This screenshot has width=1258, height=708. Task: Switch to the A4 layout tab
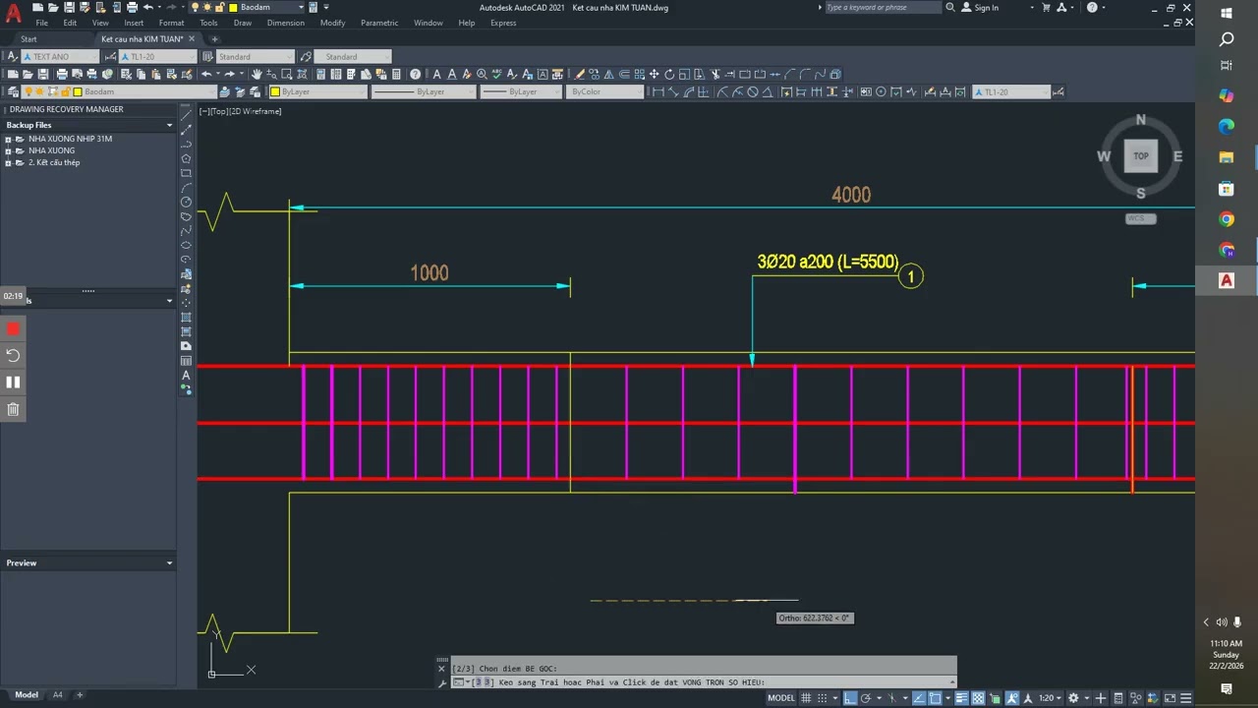click(57, 695)
